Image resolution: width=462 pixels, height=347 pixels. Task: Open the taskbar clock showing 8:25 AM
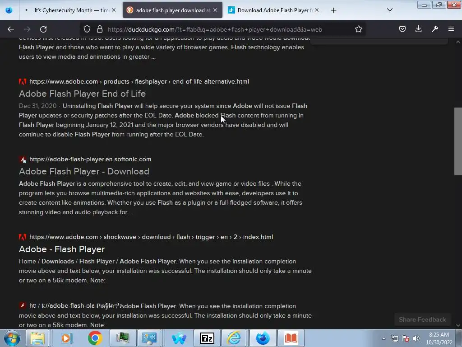(439, 338)
